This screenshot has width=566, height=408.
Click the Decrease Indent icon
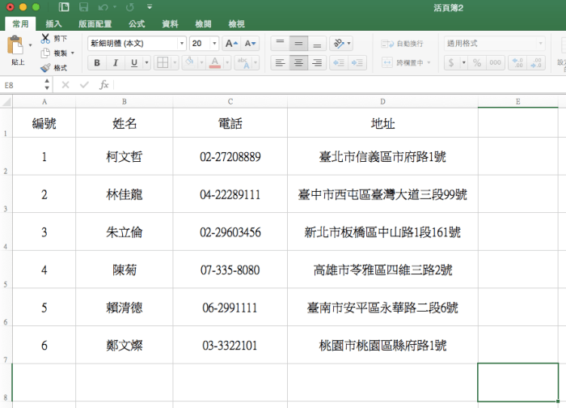point(339,63)
